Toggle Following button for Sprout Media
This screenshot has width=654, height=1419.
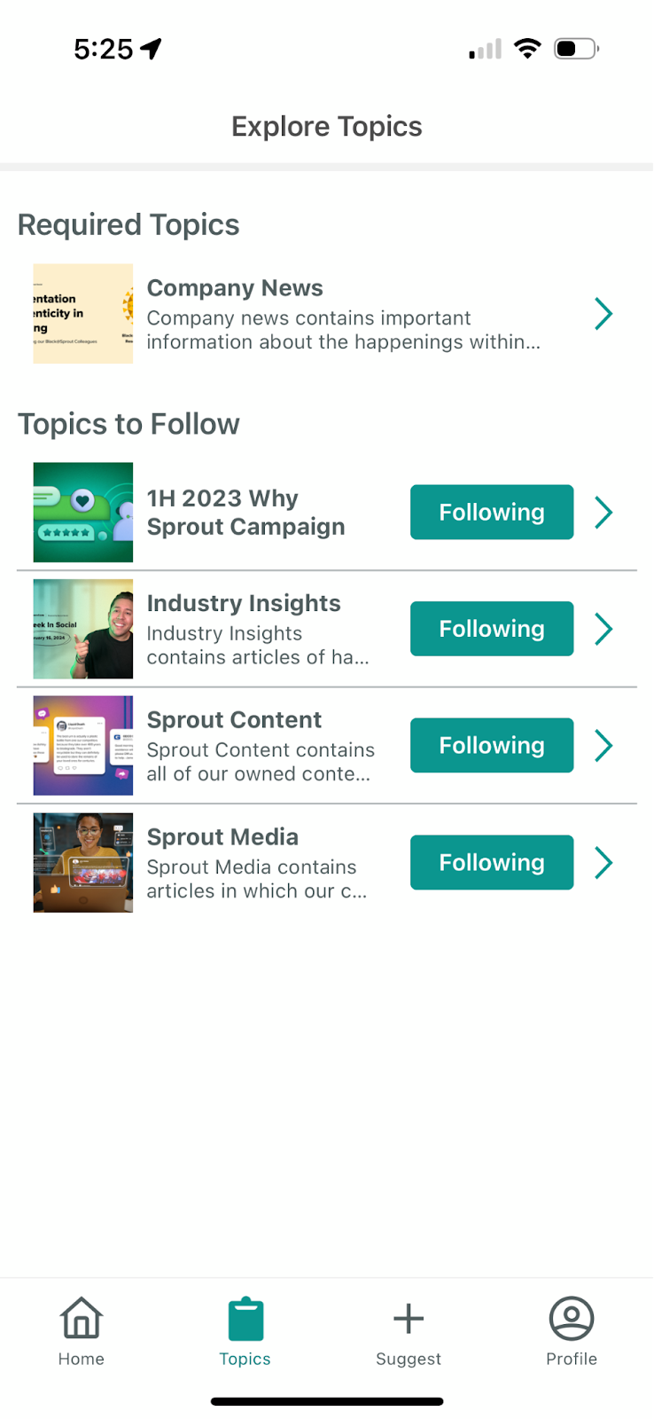tap(492, 862)
